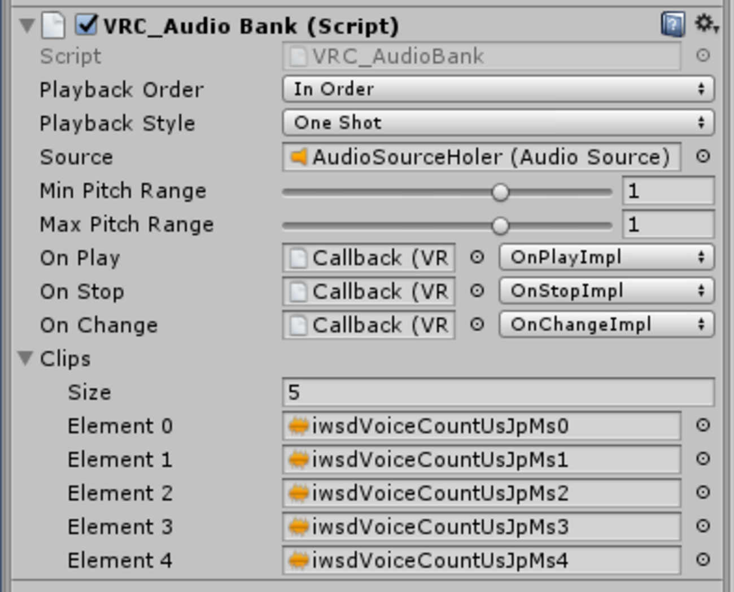Screen dimensions: 734x592
Task: Open the OnPlayImpl function dropdown
Action: coord(606,258)
